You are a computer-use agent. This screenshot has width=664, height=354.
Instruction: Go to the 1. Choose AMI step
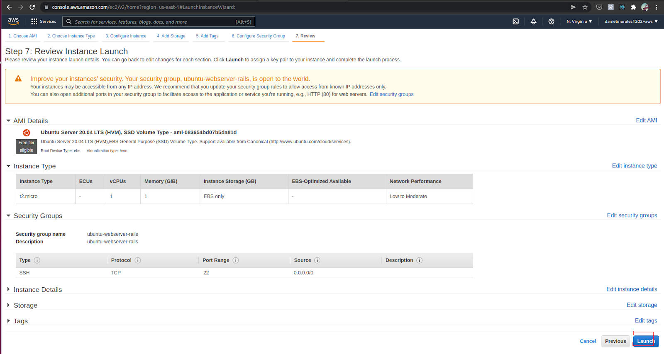coord(23,36)
